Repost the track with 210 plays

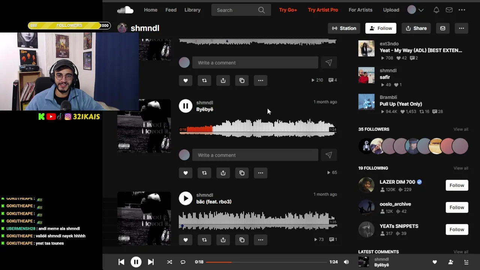pos(204,80)
